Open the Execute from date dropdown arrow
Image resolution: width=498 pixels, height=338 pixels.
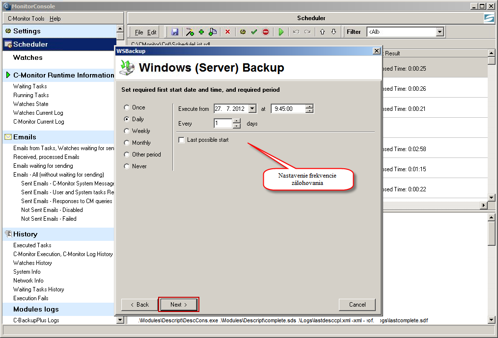(252, 108)
